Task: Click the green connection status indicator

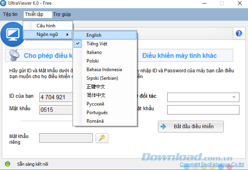Action: pyautogui.click(x=7, y=164)
